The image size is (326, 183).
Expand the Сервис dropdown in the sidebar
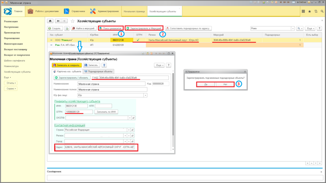11,89
